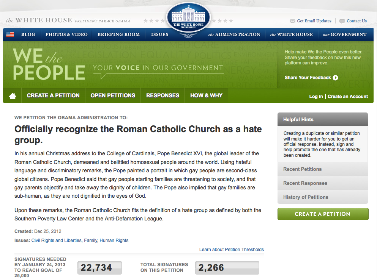
Task: Expand Recent Responses section
Action: pyautogui.click(x=323, y=183)
